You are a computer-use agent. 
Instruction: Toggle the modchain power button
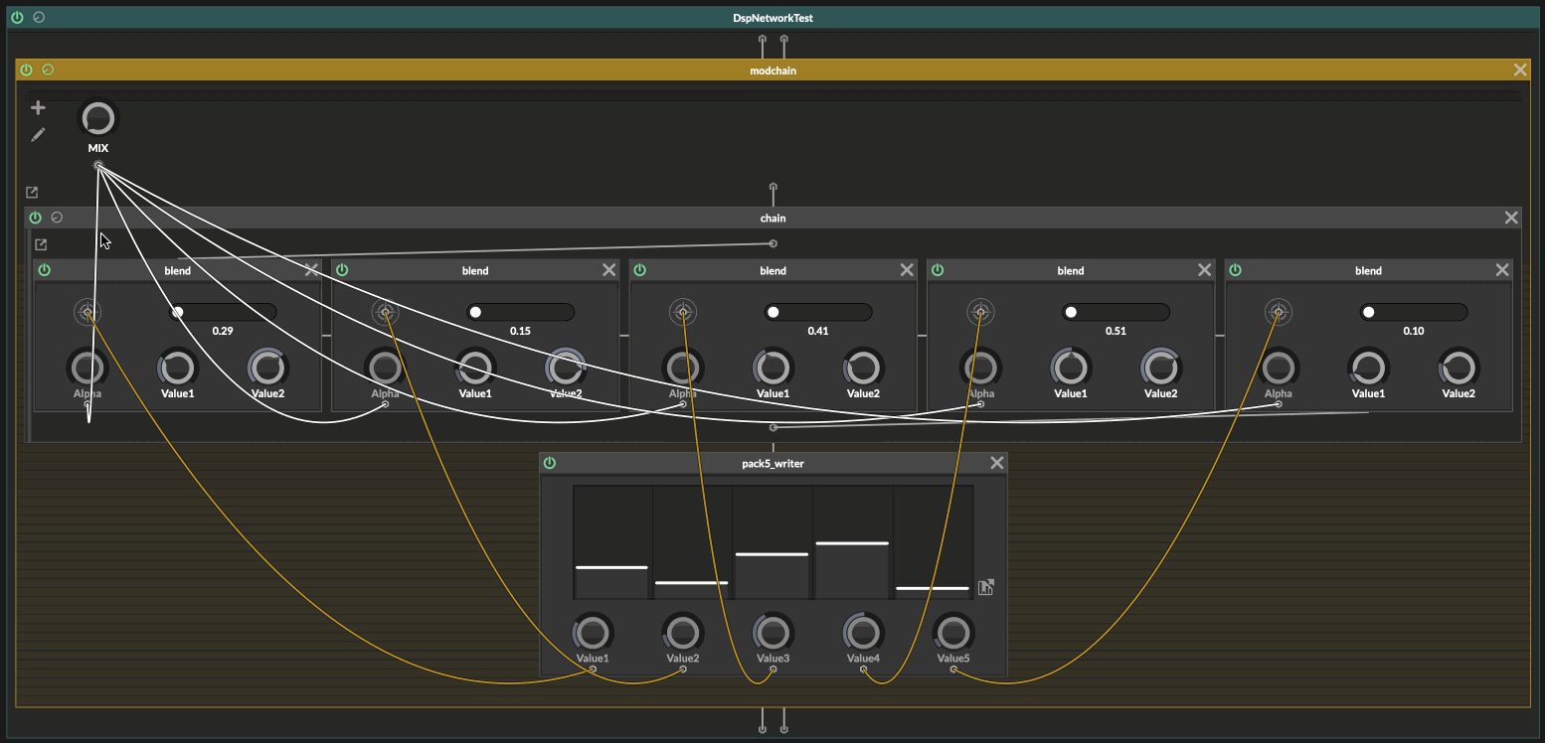[x=26, y=71]
